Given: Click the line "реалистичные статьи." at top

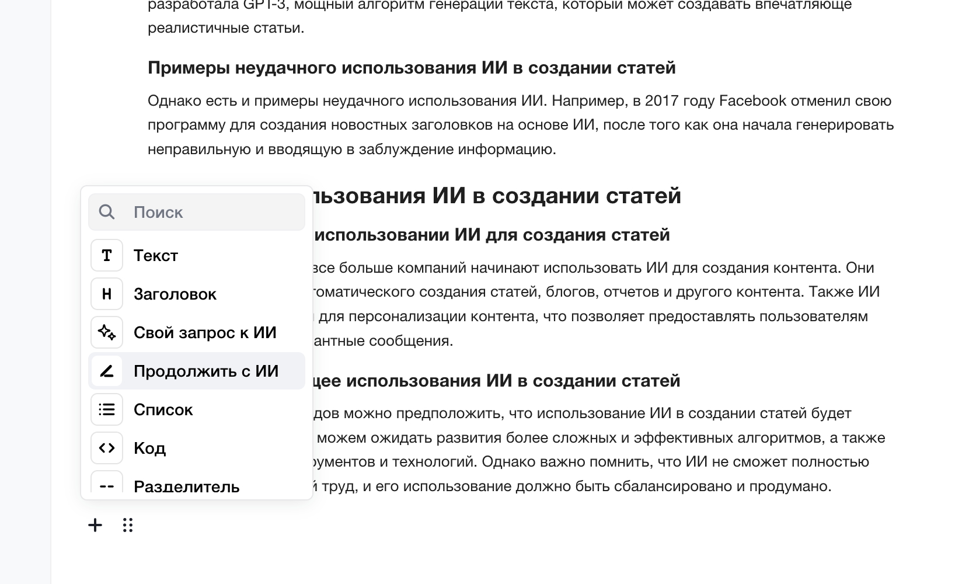Looking at the screenshot, I should click(225, 28).
